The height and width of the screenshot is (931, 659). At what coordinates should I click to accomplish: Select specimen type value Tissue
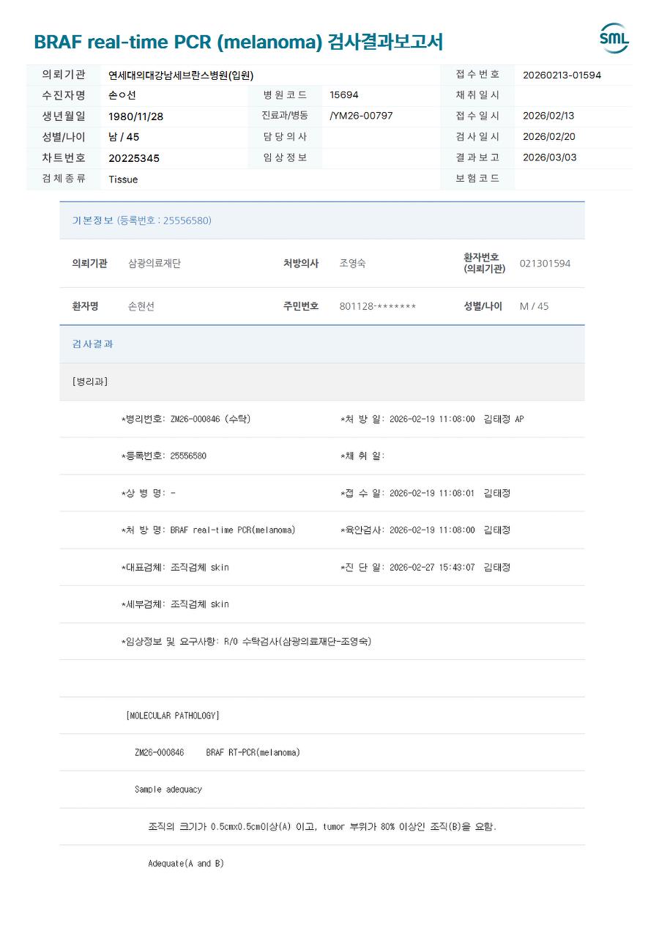(123, 179)
